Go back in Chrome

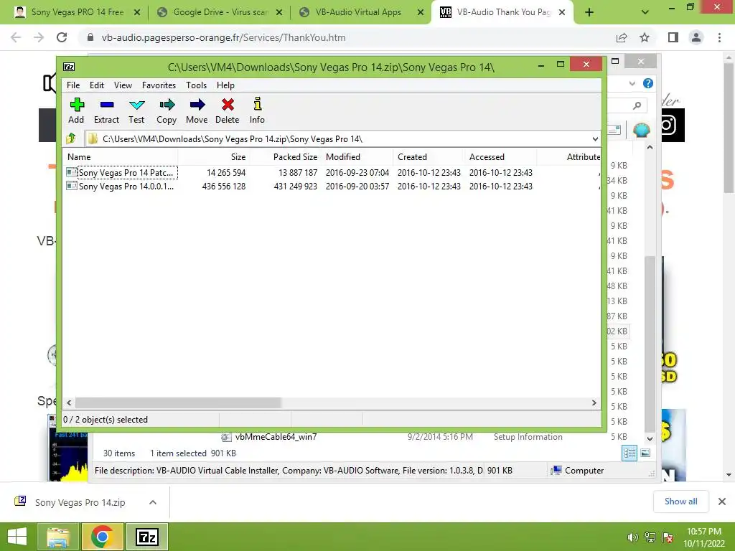coord(16,37)
